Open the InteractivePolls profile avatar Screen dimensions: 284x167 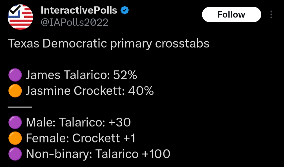click(20, 17)
